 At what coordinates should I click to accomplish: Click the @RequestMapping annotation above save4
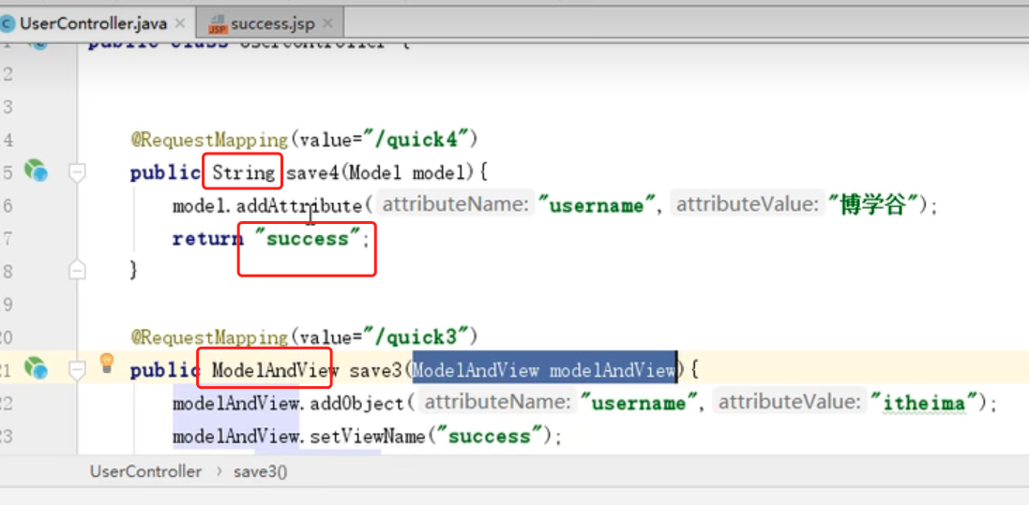point(209,140)
